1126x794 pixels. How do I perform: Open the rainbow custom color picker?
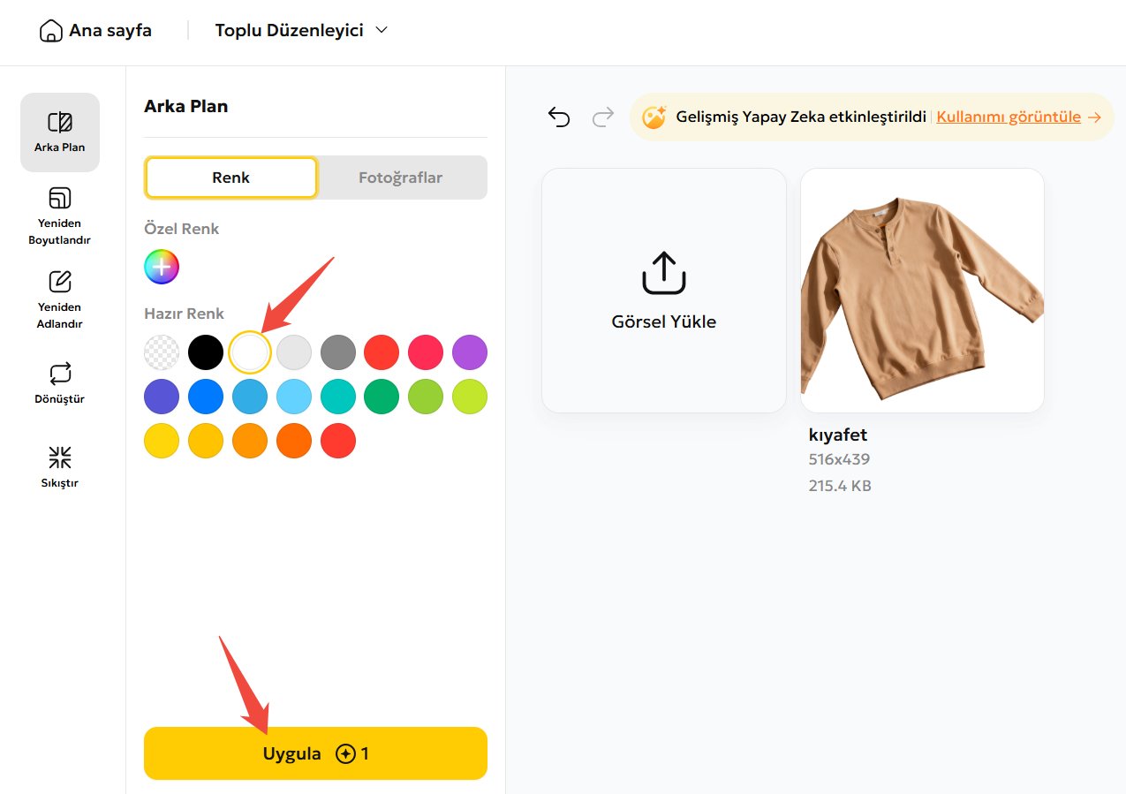coord(162,267)
